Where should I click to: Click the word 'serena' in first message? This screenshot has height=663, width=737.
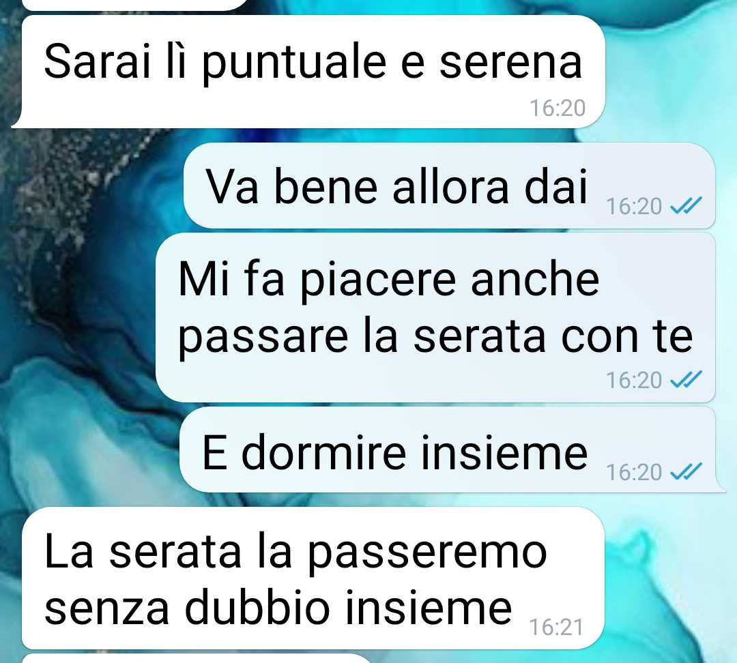tap(510, 63)
